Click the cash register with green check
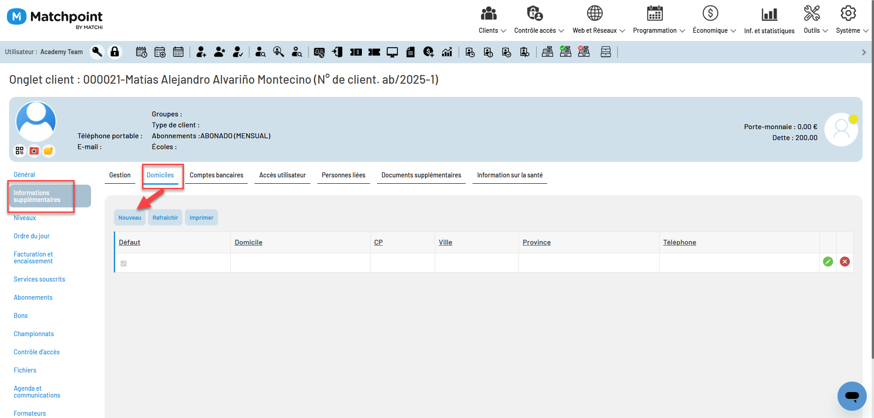 point(565,51)
